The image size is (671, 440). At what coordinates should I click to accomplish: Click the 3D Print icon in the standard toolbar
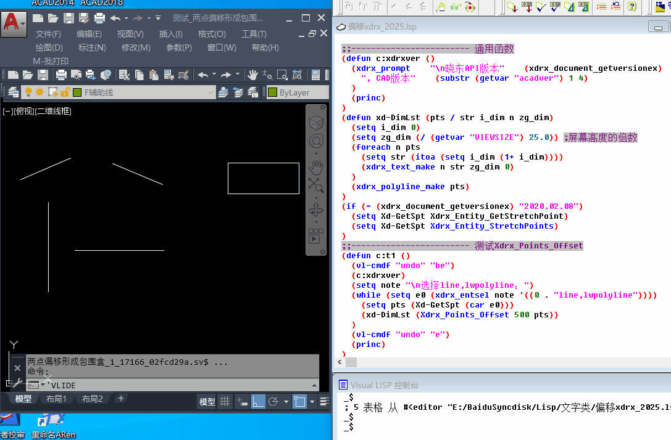[x=106, y=75]
